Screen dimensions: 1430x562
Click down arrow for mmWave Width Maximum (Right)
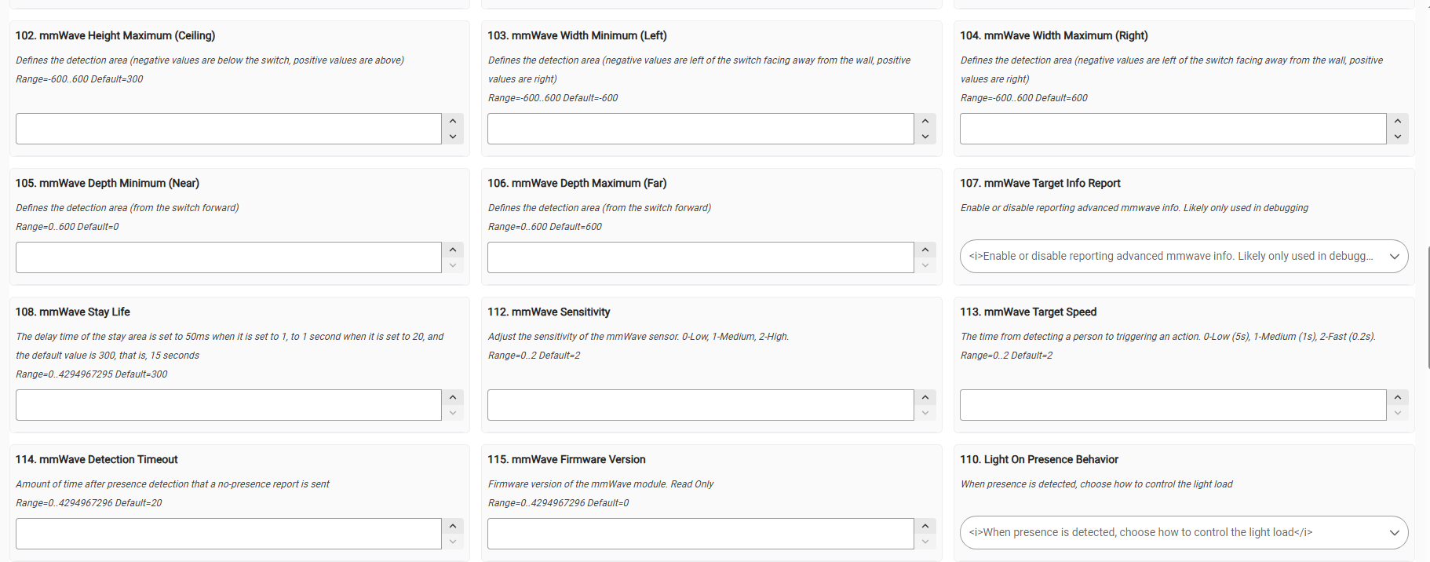1398,137
